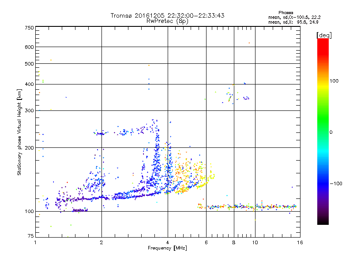Click the y-axis tick label '600'
Image resolution: width=353 pixels, height=264 pixels.
tap(29, 47)
